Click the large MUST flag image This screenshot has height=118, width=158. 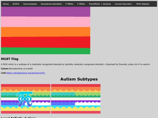click(46, 31)
